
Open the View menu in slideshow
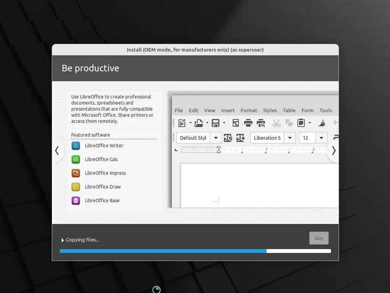210,110
